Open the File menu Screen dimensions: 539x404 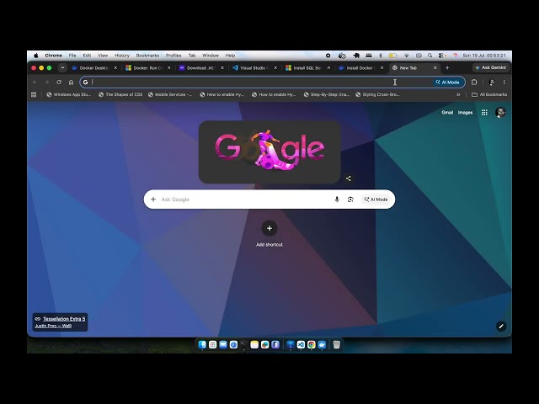tap(72, 56)
